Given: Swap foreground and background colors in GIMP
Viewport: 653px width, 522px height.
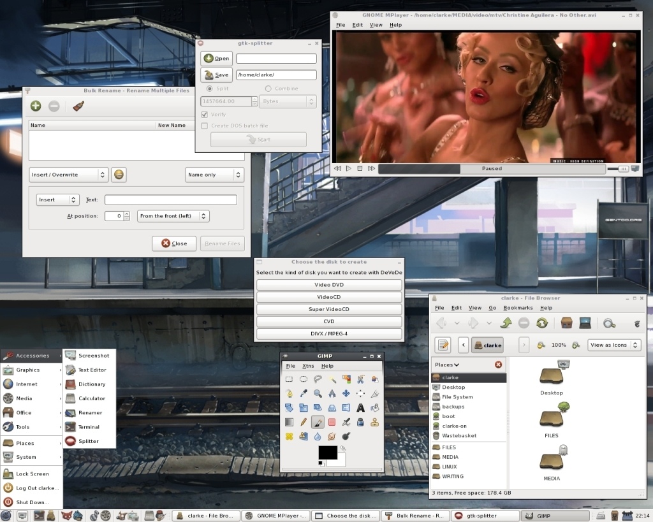Looking at the screenshot, I should (342, 448).
